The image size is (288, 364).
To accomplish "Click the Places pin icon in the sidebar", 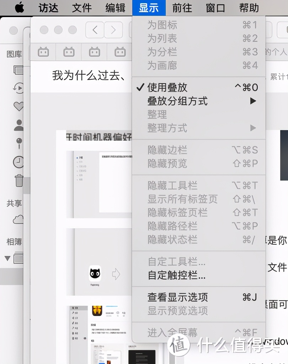I will coord(18,141).
